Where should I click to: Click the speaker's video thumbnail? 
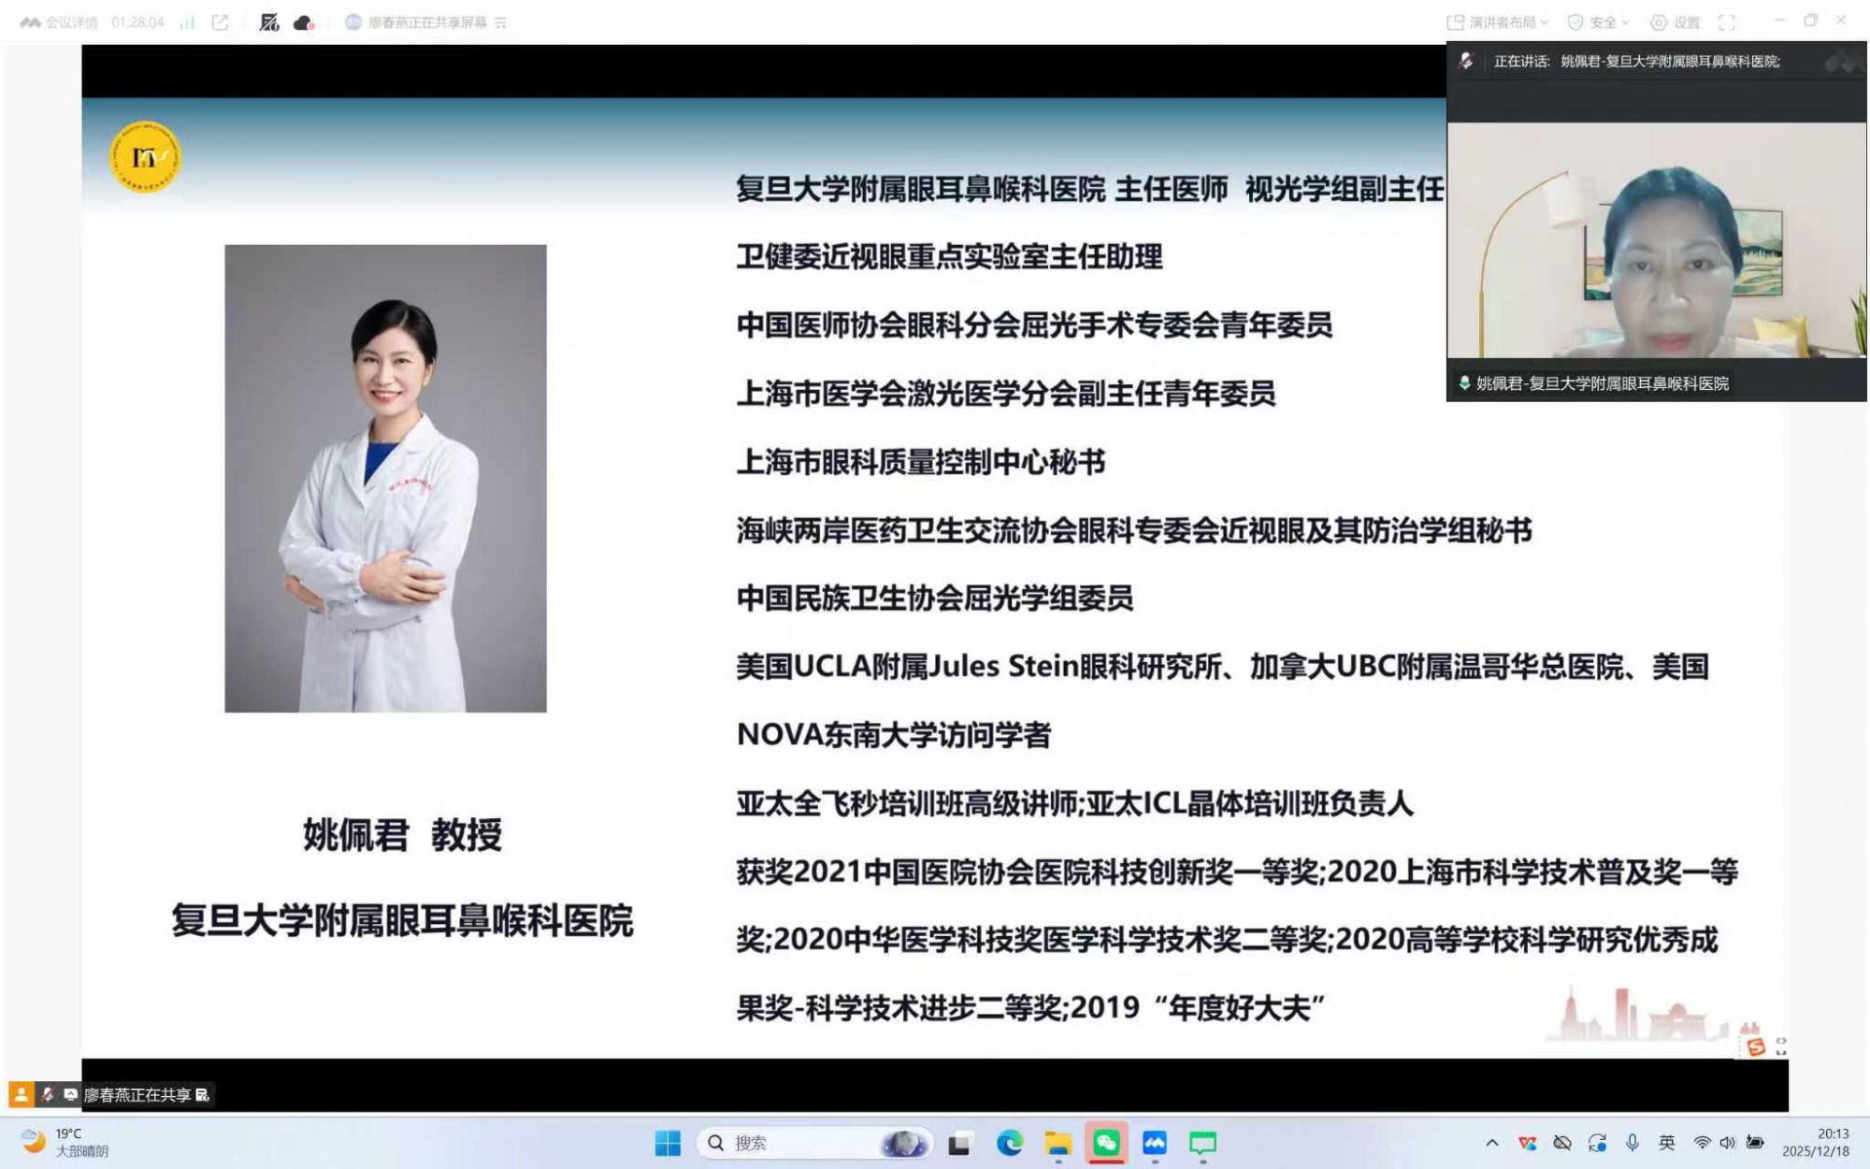coord(1656,239)
